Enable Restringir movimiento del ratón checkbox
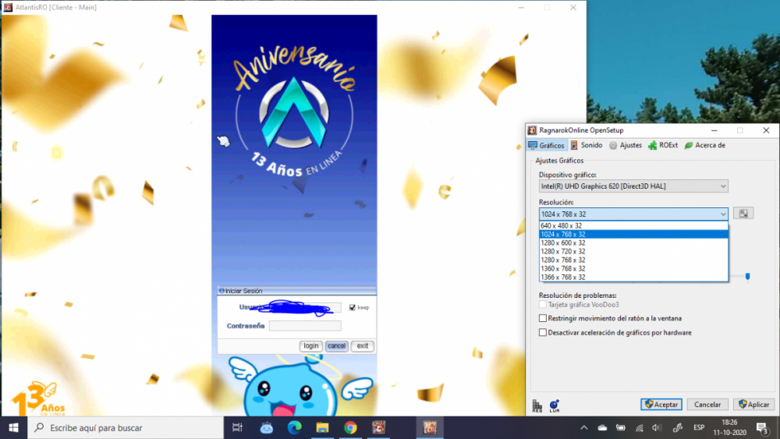Screen dimensions: 780x439 [543, 318]
